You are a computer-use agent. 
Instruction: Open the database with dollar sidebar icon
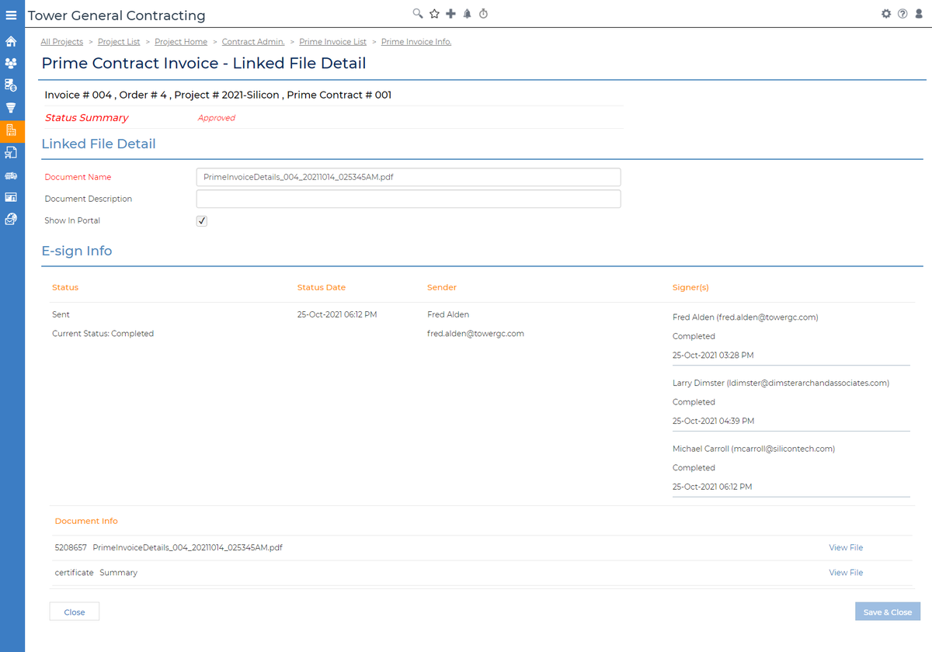click(11, 85)
